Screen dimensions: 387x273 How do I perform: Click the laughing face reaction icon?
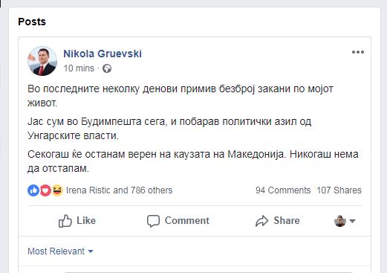coord(57,190)
